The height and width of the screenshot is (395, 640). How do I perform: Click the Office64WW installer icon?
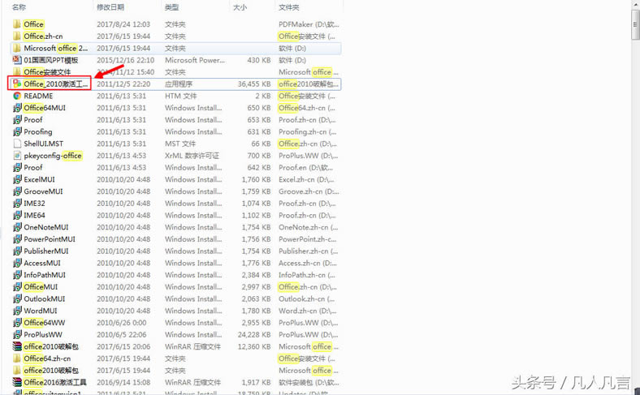click(17, 323)
